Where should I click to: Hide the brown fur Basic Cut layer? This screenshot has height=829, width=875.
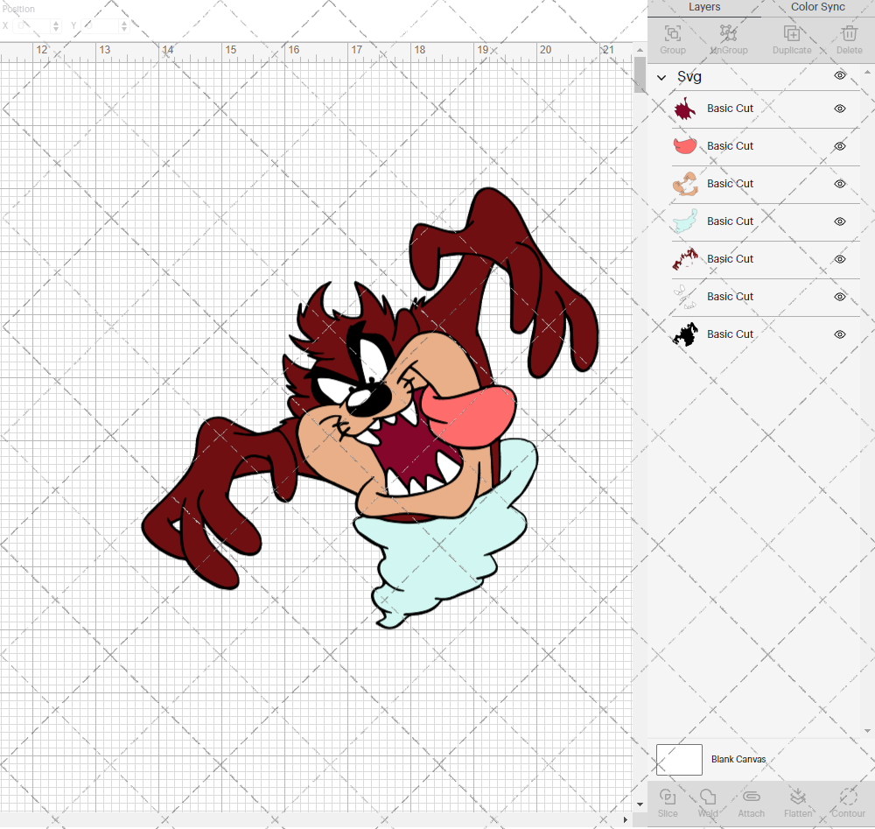(x=840, y=259)
